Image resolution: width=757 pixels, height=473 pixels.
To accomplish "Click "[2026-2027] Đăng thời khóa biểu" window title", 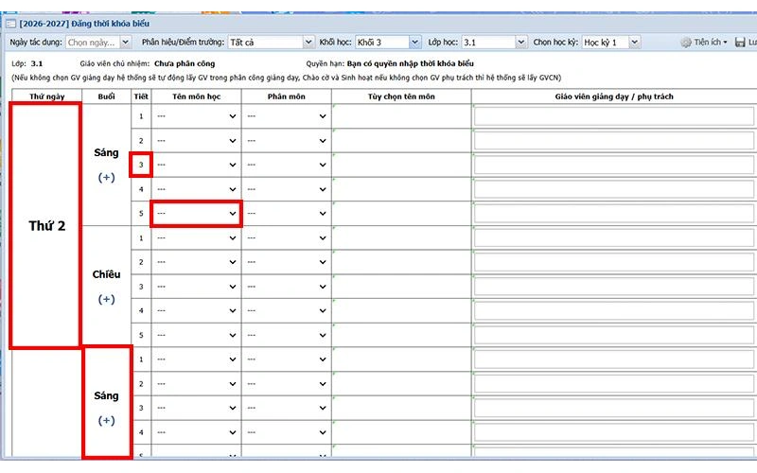I will click(84, 23).
